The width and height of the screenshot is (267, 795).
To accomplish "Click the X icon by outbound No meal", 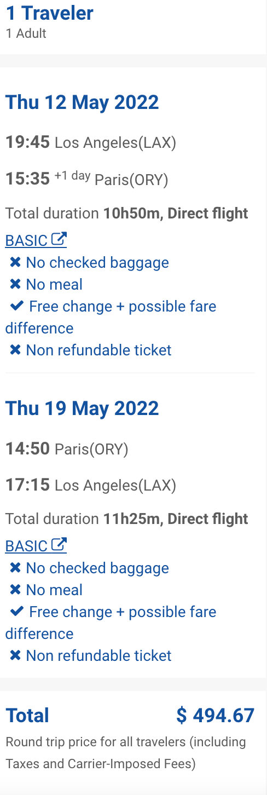I will click(x=15, y=285).
